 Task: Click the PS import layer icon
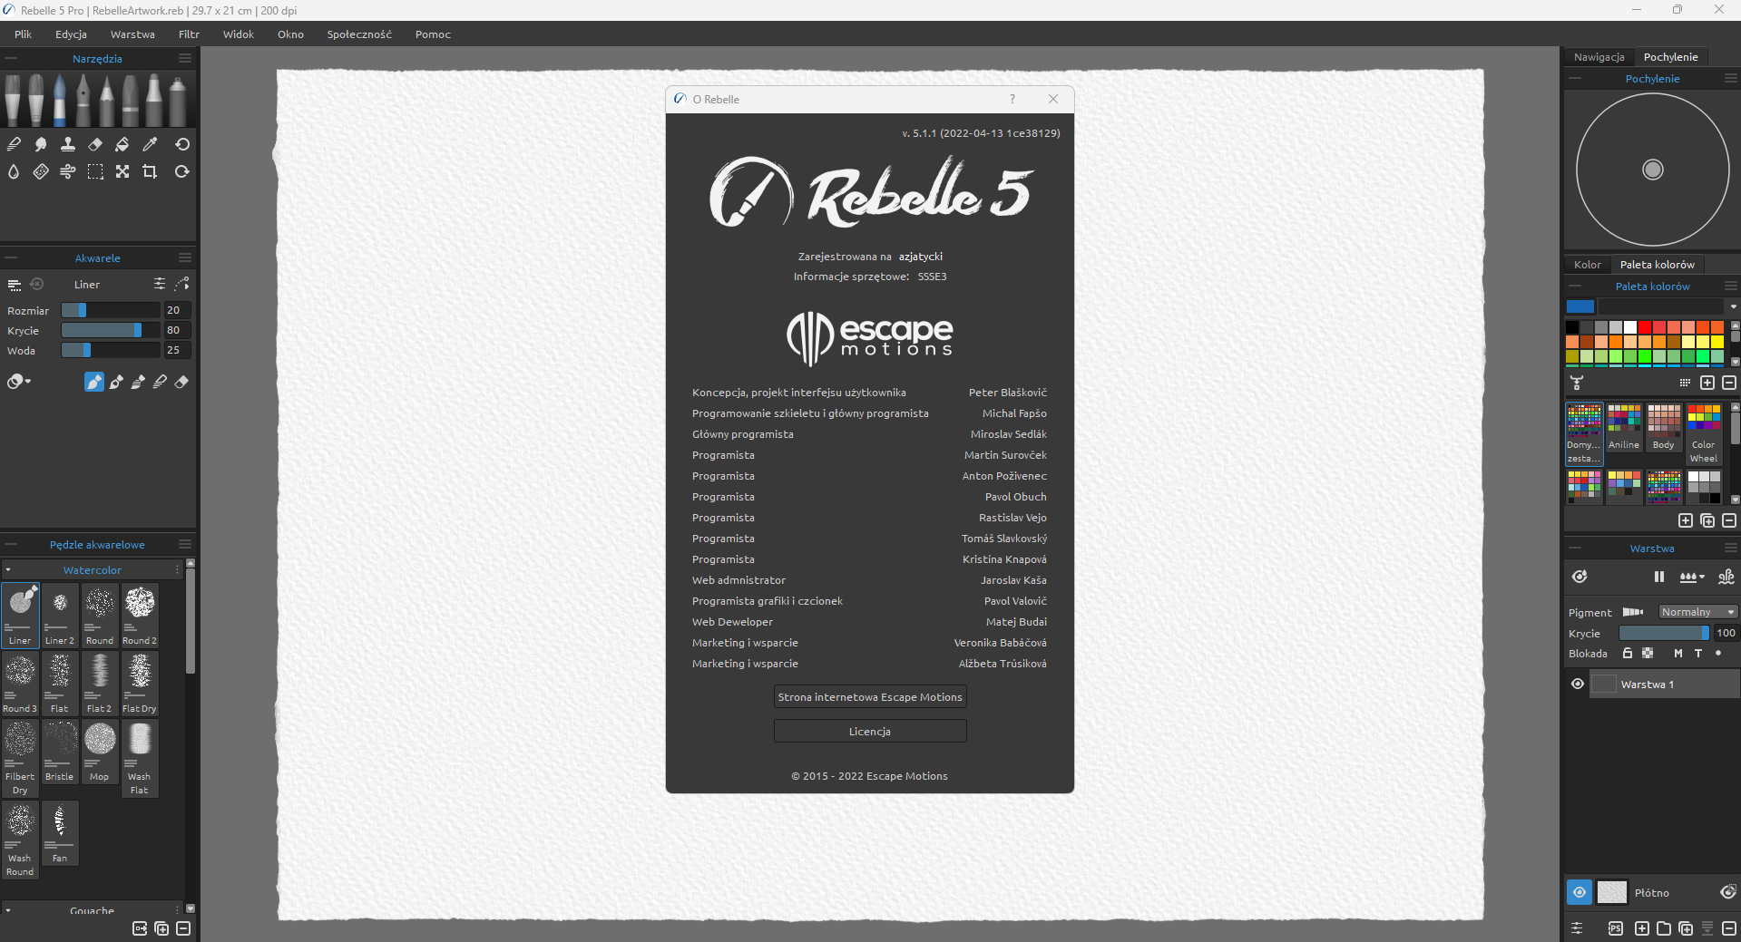point(1616,928)
